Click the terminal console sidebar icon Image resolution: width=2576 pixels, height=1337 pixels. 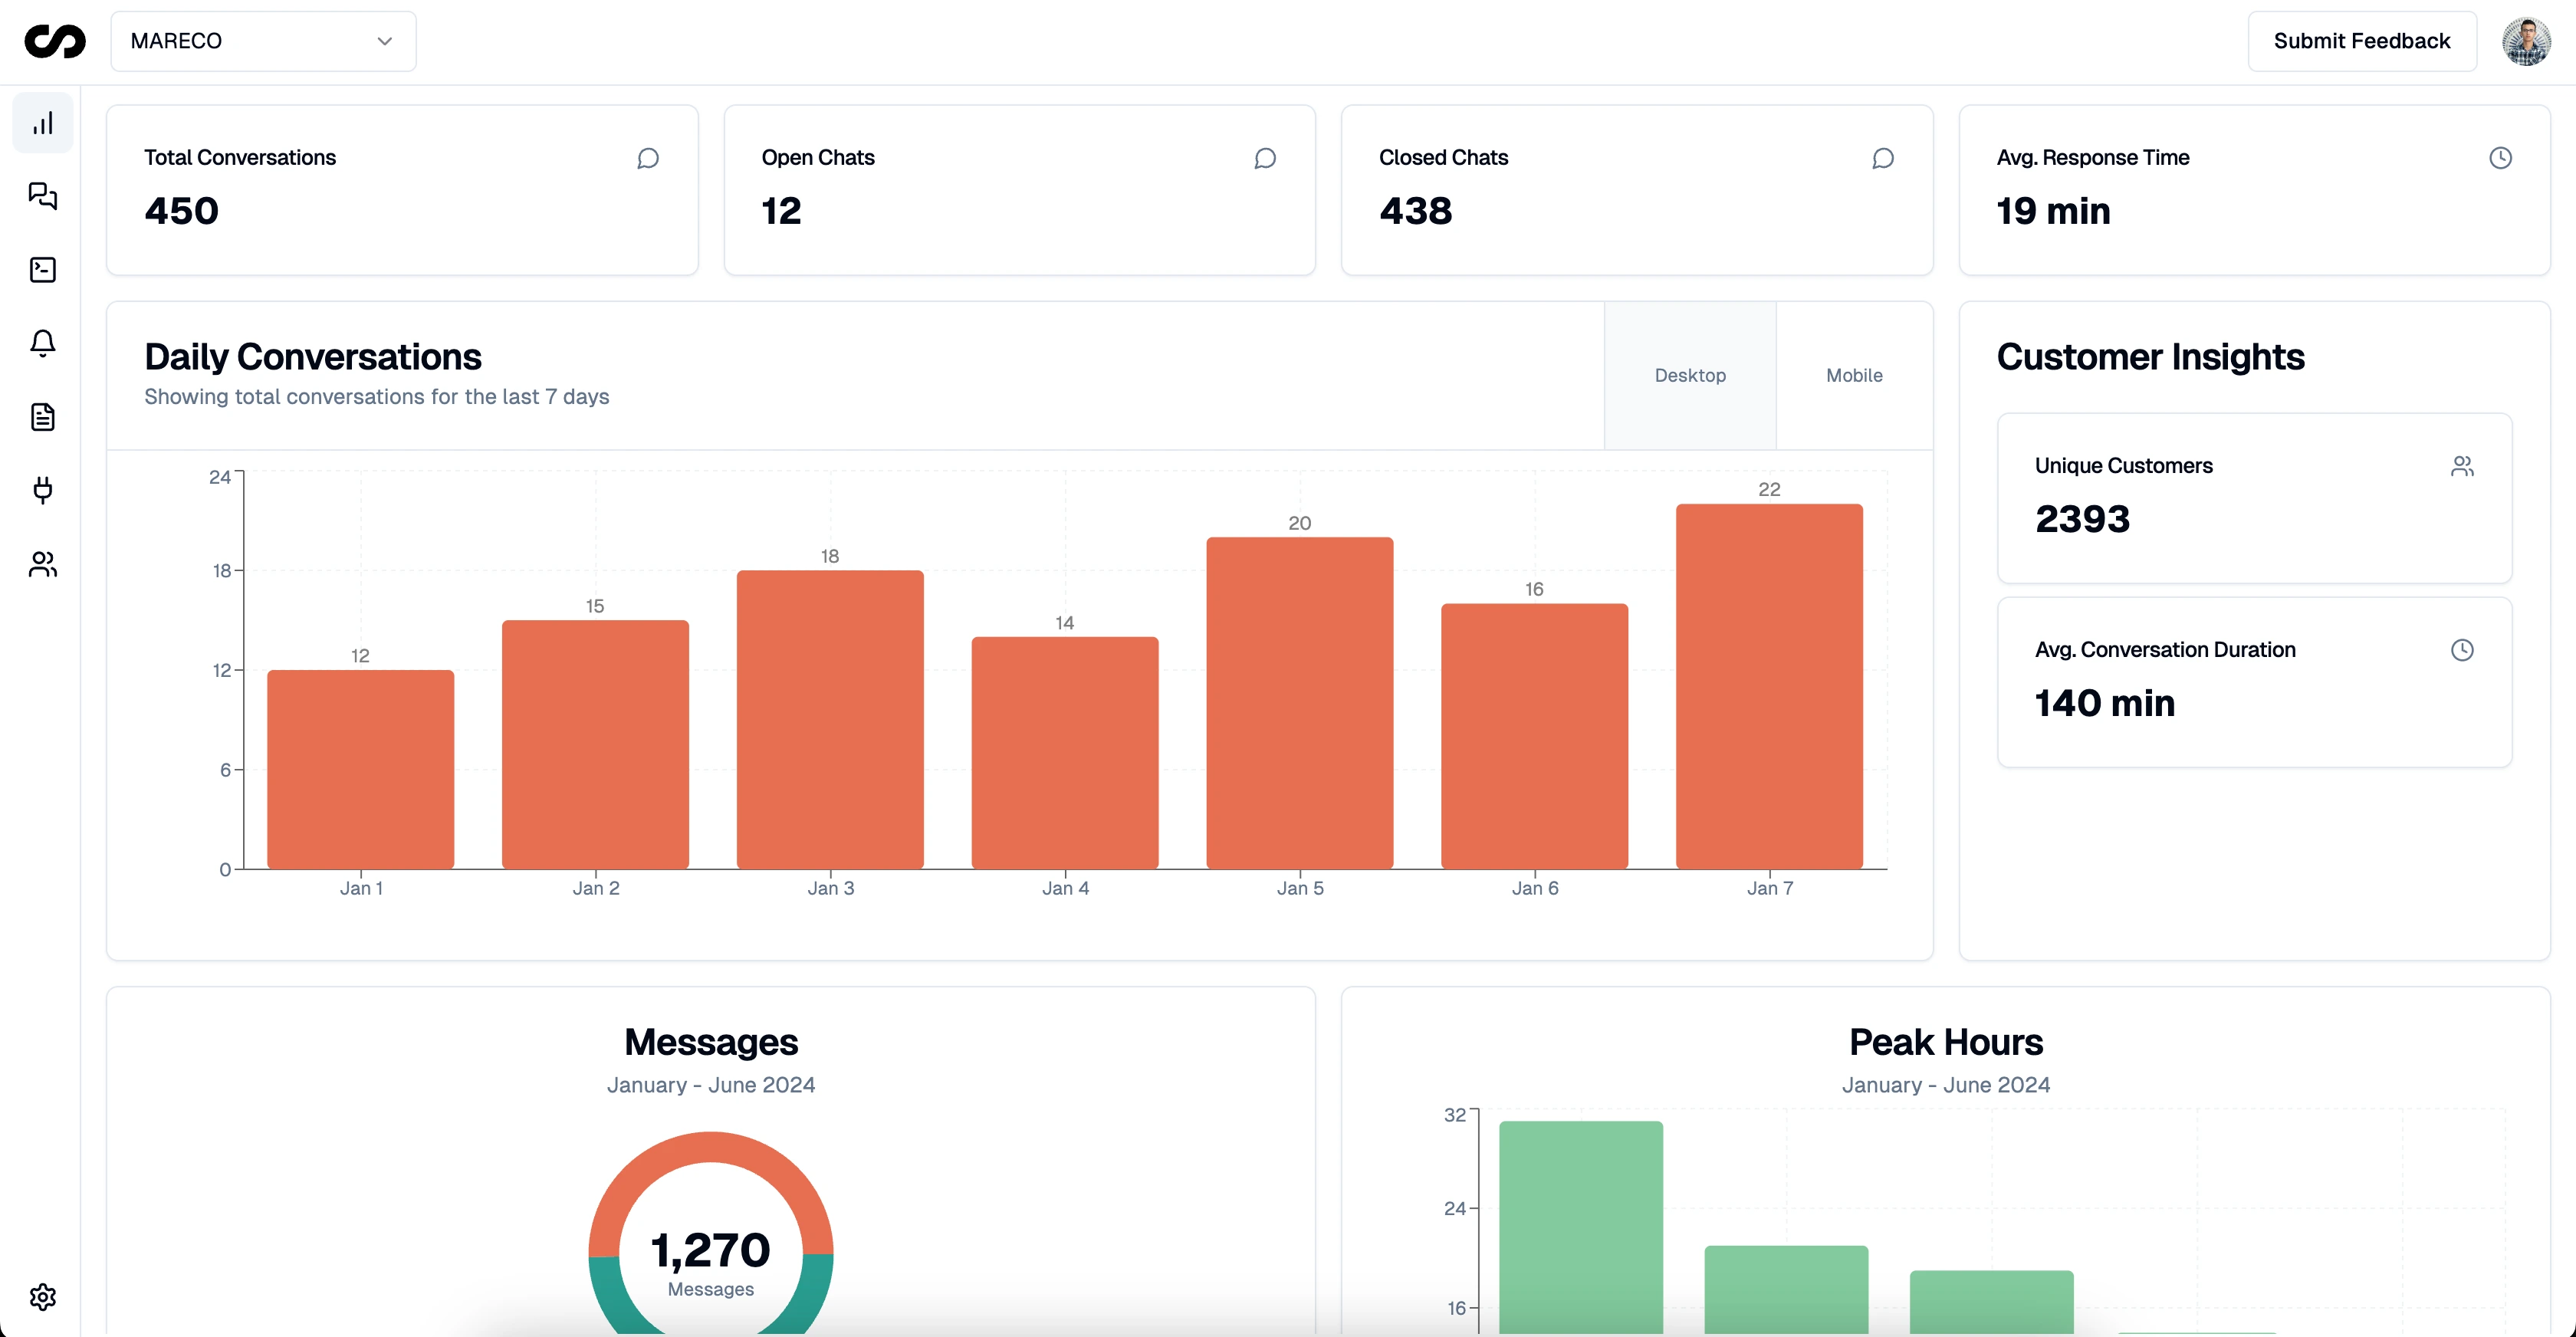pyautogui.click(x=42, y=270)
